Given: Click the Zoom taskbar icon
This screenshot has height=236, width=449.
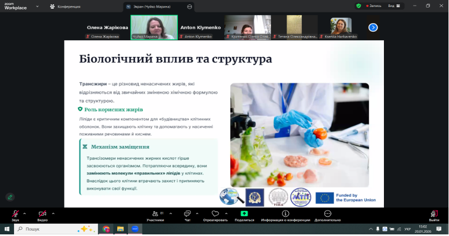Looking at the screenshot, I should (135, 229).
